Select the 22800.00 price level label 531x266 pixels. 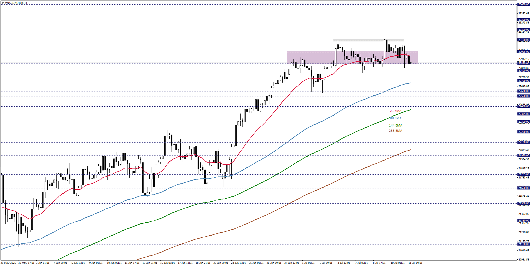pos(524,71)
